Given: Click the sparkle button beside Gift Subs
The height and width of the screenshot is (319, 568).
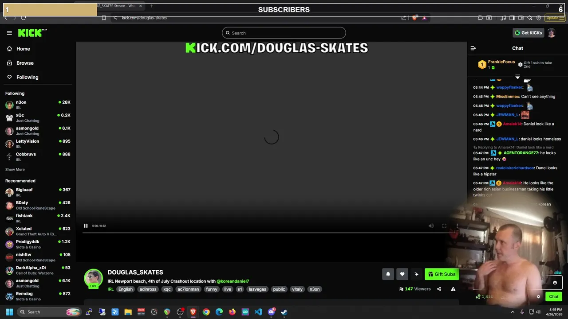Looking at the screenshot, I should 416,274.
